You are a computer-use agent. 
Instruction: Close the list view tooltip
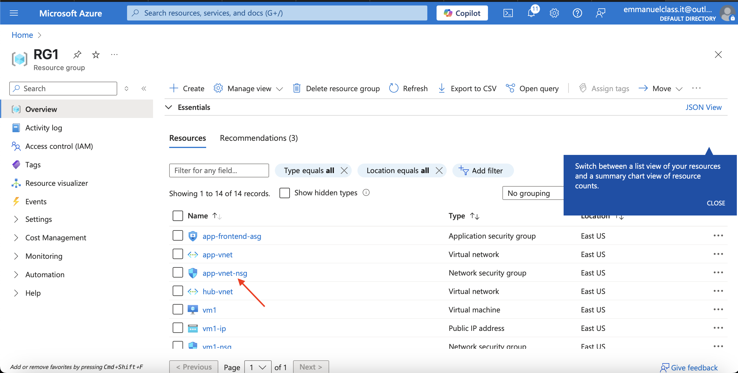point(716,203)
